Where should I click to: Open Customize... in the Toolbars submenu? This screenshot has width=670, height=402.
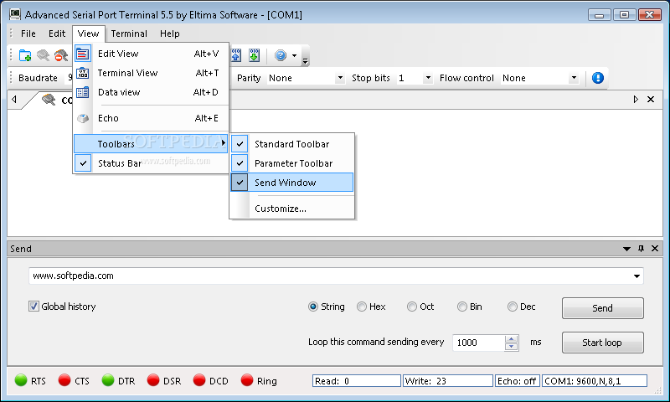292,209
